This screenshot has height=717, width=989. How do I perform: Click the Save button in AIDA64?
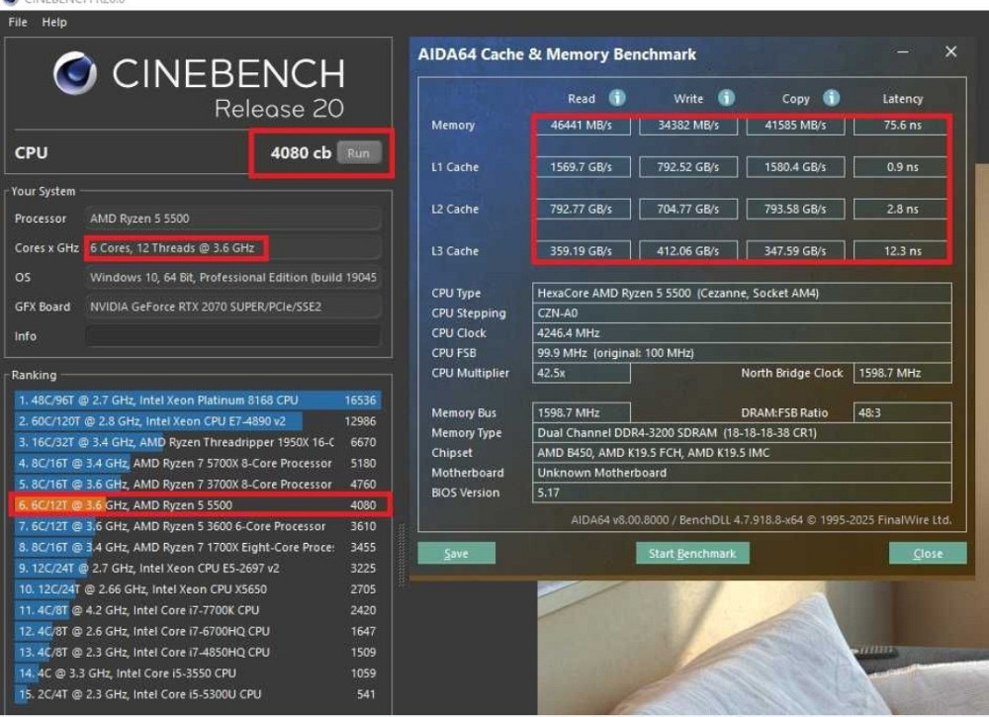456,553
